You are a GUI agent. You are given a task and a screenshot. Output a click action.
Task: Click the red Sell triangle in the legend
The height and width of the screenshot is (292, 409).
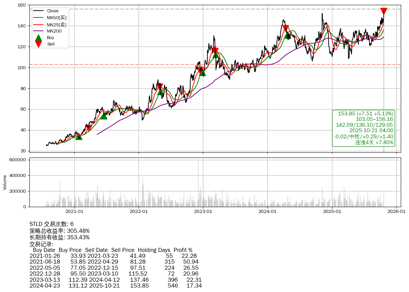(39, 44)
